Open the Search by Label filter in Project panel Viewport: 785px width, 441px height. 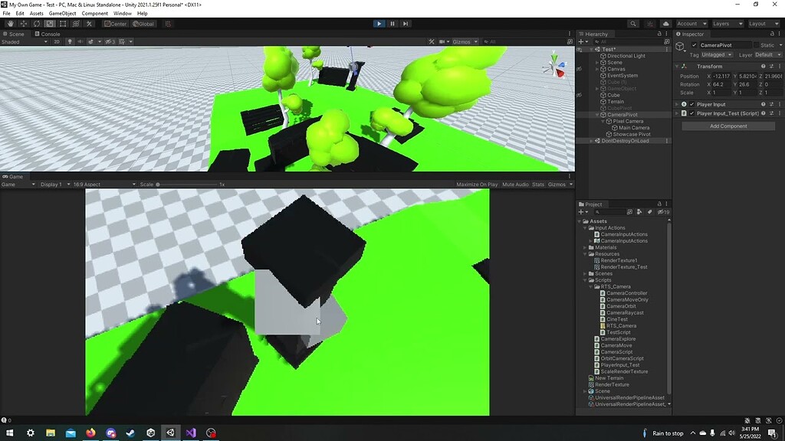[650, 212]
